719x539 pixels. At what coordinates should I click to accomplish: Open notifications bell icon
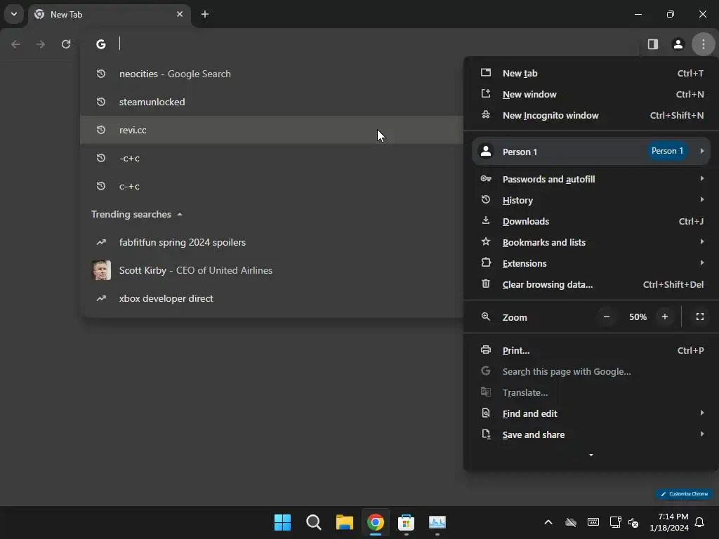(x=699, y=522)
